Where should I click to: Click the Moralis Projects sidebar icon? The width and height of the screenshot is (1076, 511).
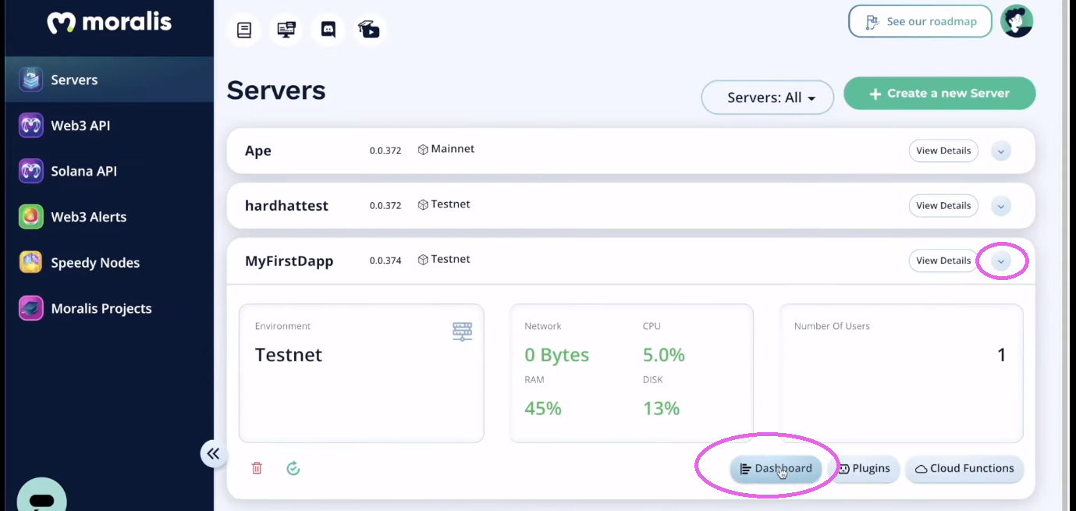coord(31,308)
